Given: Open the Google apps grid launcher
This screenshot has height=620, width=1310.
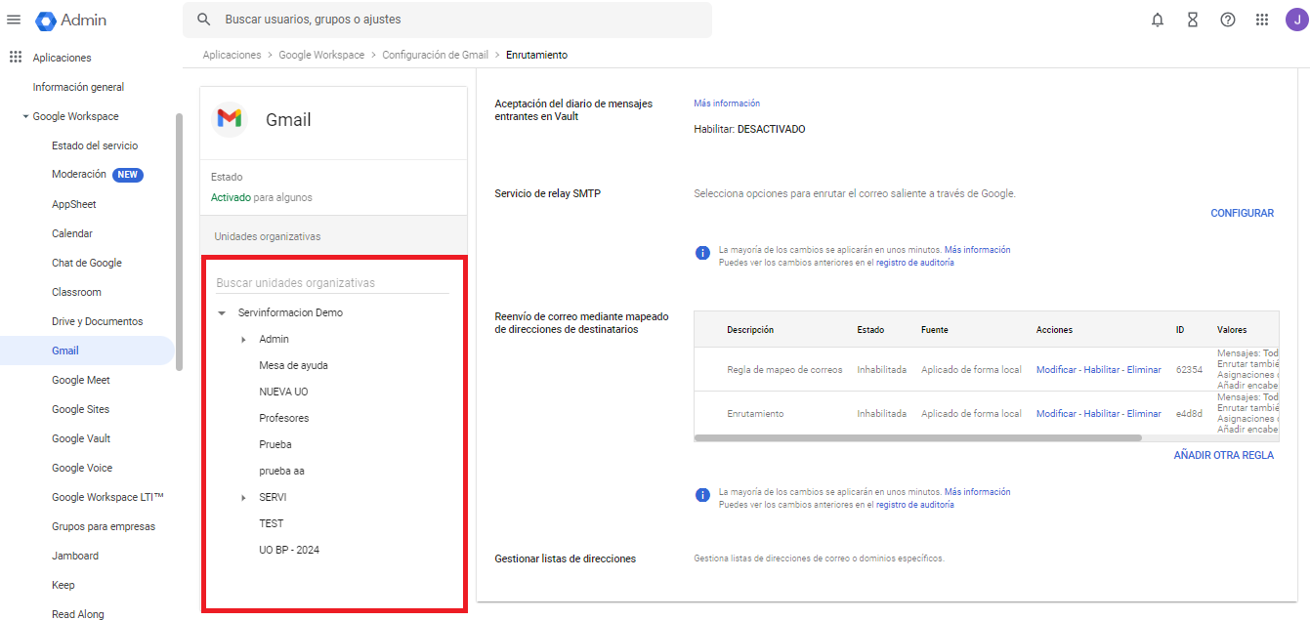Looking at the screenshot, I should (1262, 20).
